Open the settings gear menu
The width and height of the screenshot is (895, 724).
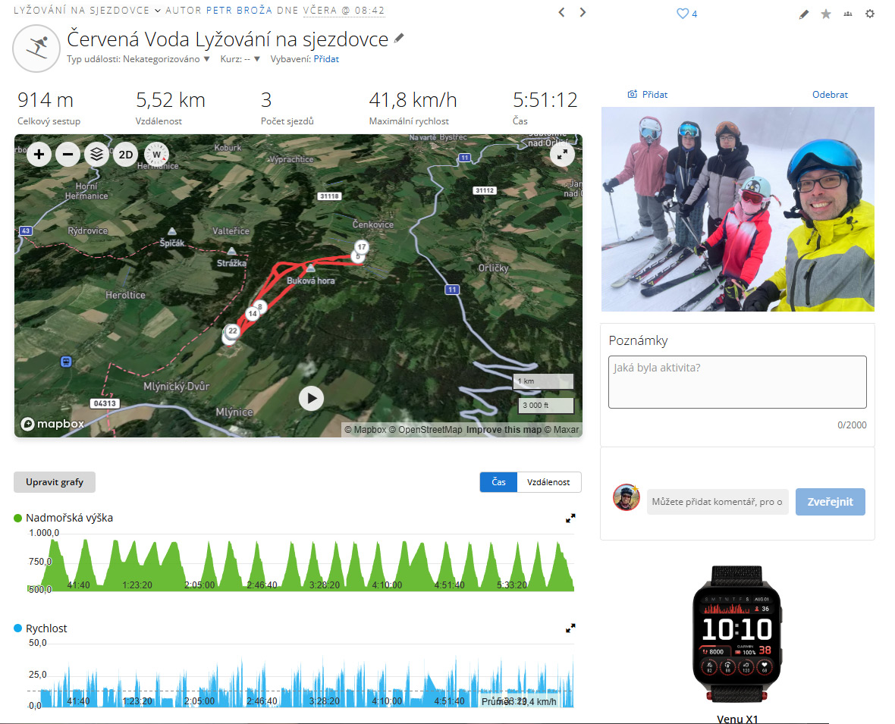pyautogui.click(x=870, y=14)
